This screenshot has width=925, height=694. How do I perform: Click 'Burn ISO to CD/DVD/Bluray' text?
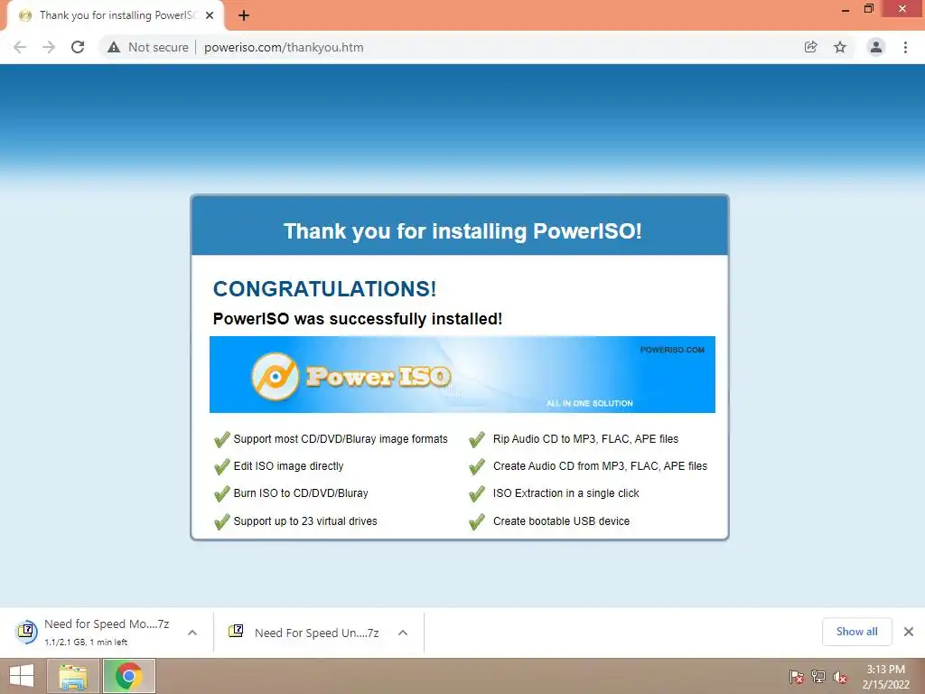tap(301, 493)
